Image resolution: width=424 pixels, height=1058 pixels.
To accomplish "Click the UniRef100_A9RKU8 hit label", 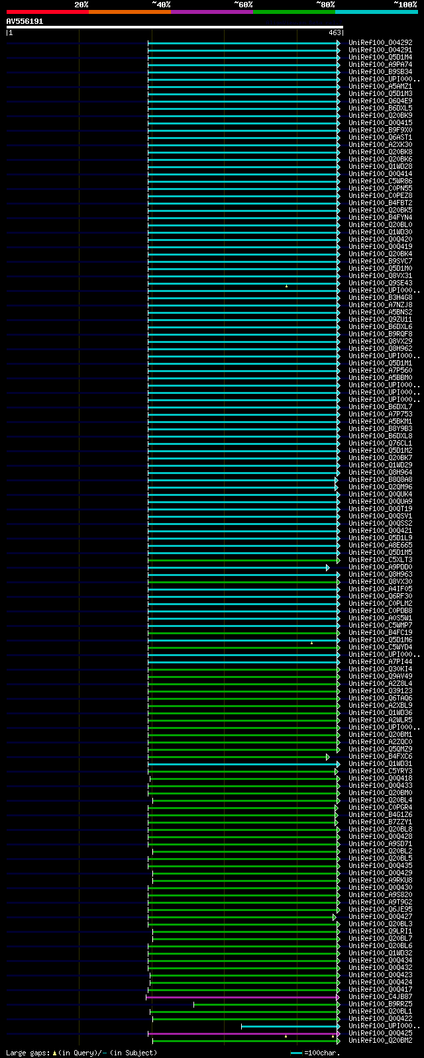I will pyautogui.click(x=380, y=881).
